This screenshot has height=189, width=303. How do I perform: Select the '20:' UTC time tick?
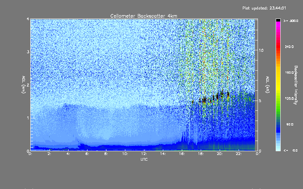220,154
